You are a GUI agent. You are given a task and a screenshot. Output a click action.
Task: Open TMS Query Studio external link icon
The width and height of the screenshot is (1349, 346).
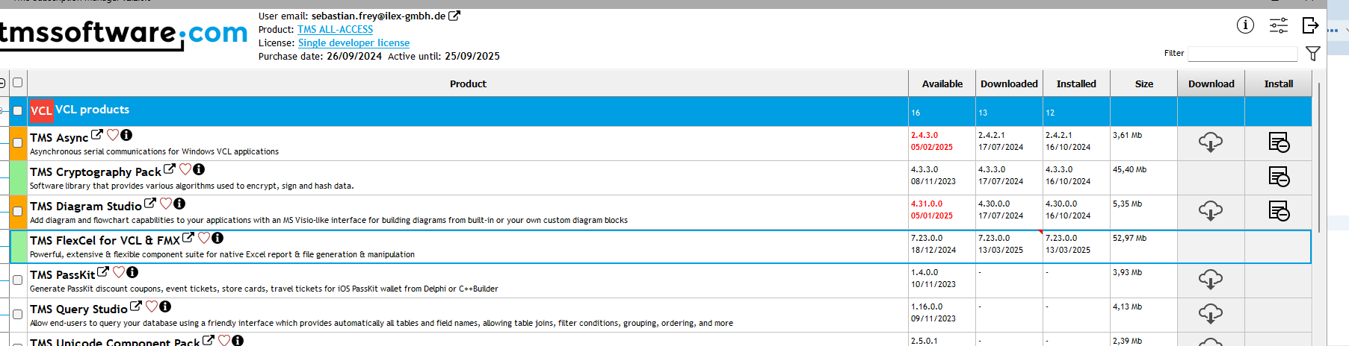136,306
